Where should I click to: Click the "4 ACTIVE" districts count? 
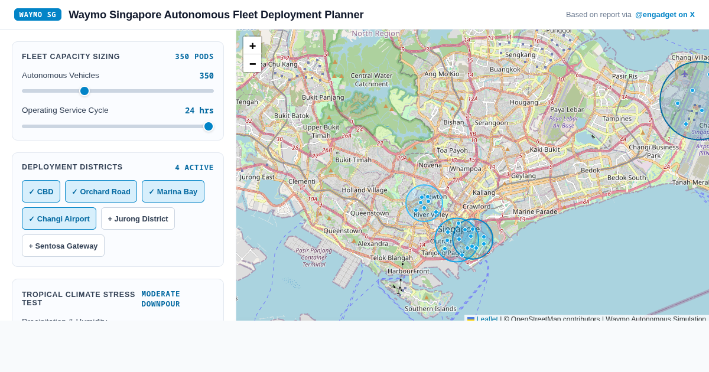coord(194,168)
